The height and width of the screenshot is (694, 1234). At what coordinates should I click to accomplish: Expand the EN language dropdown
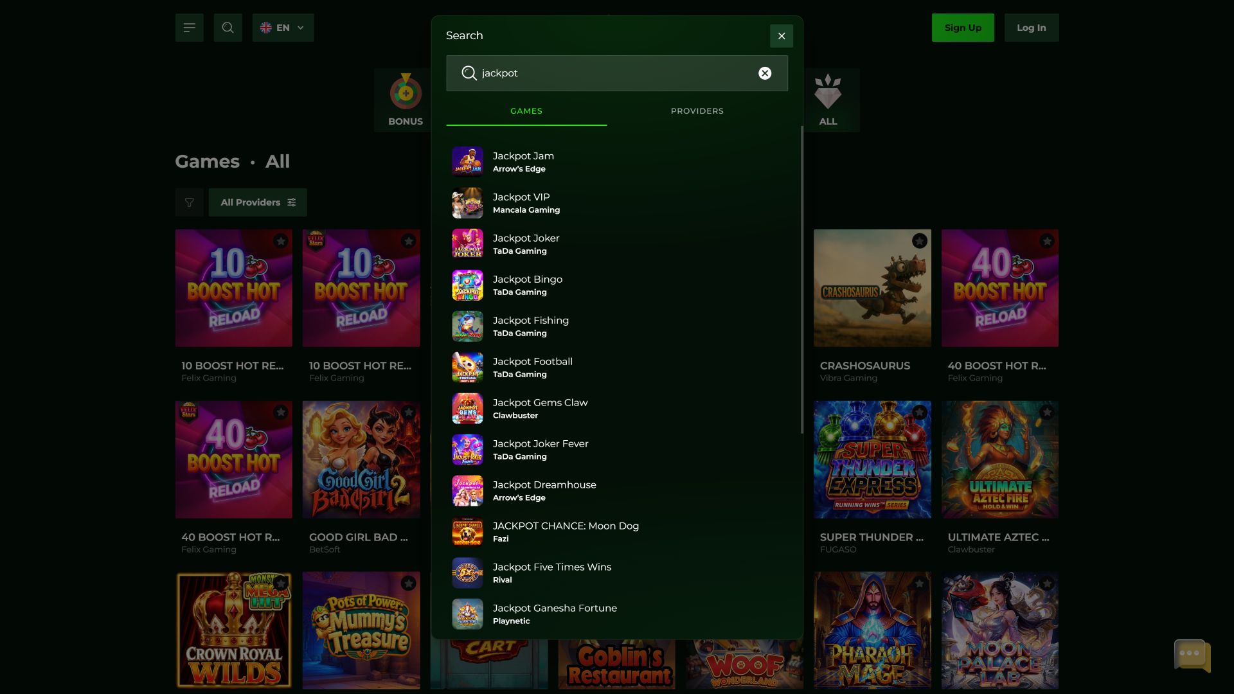point(283,28)
